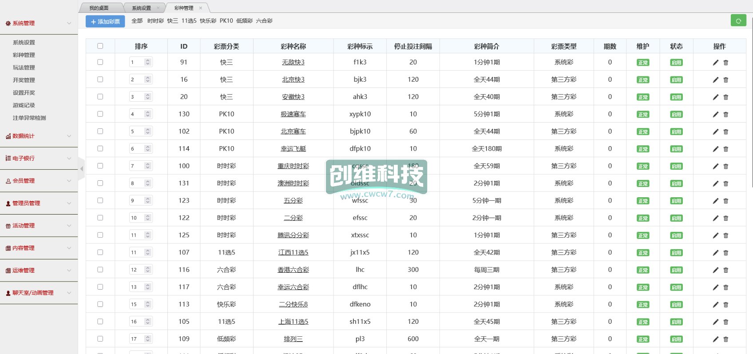This screenshot has height=354, width=753.
Task: Delete the 极速赛车 row via trash icon
Action: pos(726,115)
